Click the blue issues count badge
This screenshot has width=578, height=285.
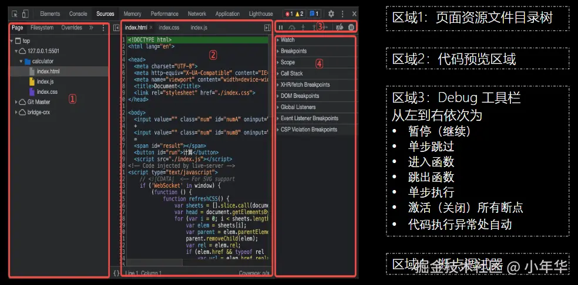coord(314,14)
